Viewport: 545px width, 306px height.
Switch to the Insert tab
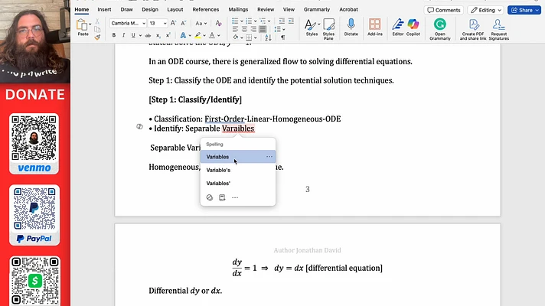(104, 9)
